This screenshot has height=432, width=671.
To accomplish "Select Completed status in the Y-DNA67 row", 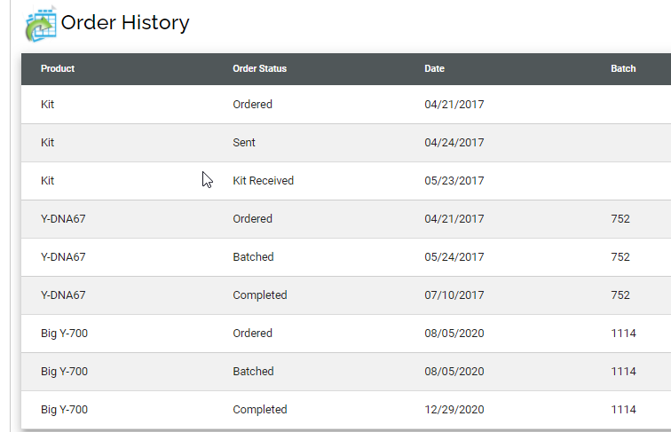I will (x=260, y=295).
